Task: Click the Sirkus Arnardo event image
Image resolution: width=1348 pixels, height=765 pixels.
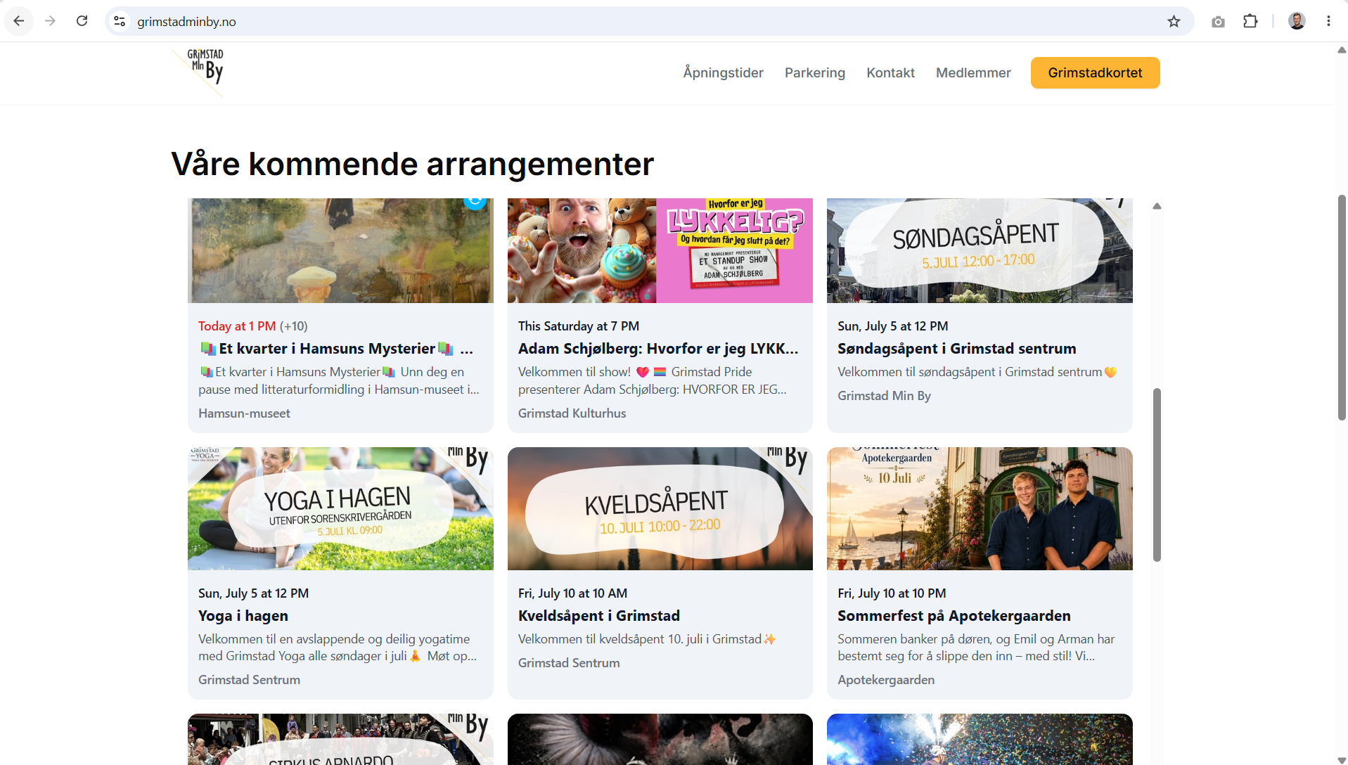Action: [x=340, y=739]
